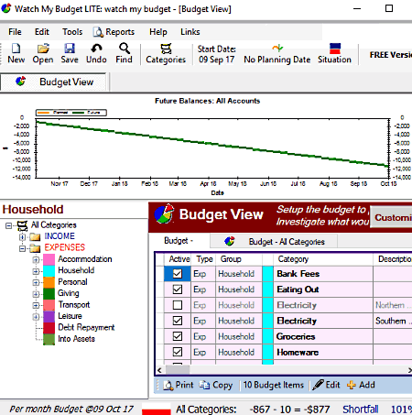Open the Links menu
Screen dimensions: 412x415
(190, 32)
